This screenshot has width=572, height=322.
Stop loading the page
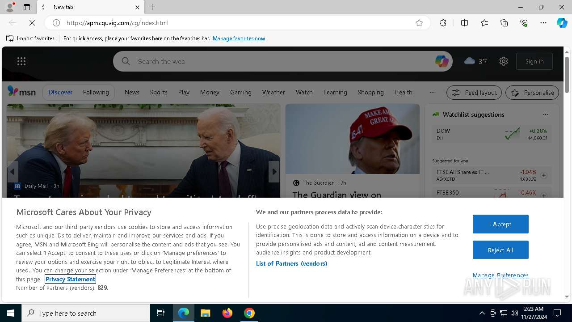tap(32, 23)
